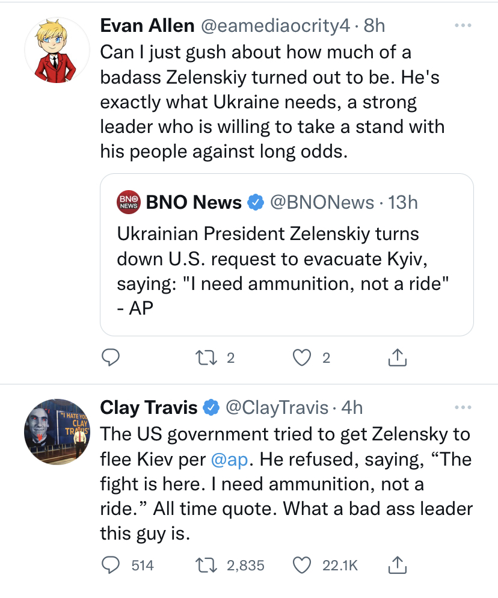Share Evan Allen's tweet
Image resolution: width=498 pixels, height=598 pixels.
point(397,358)
